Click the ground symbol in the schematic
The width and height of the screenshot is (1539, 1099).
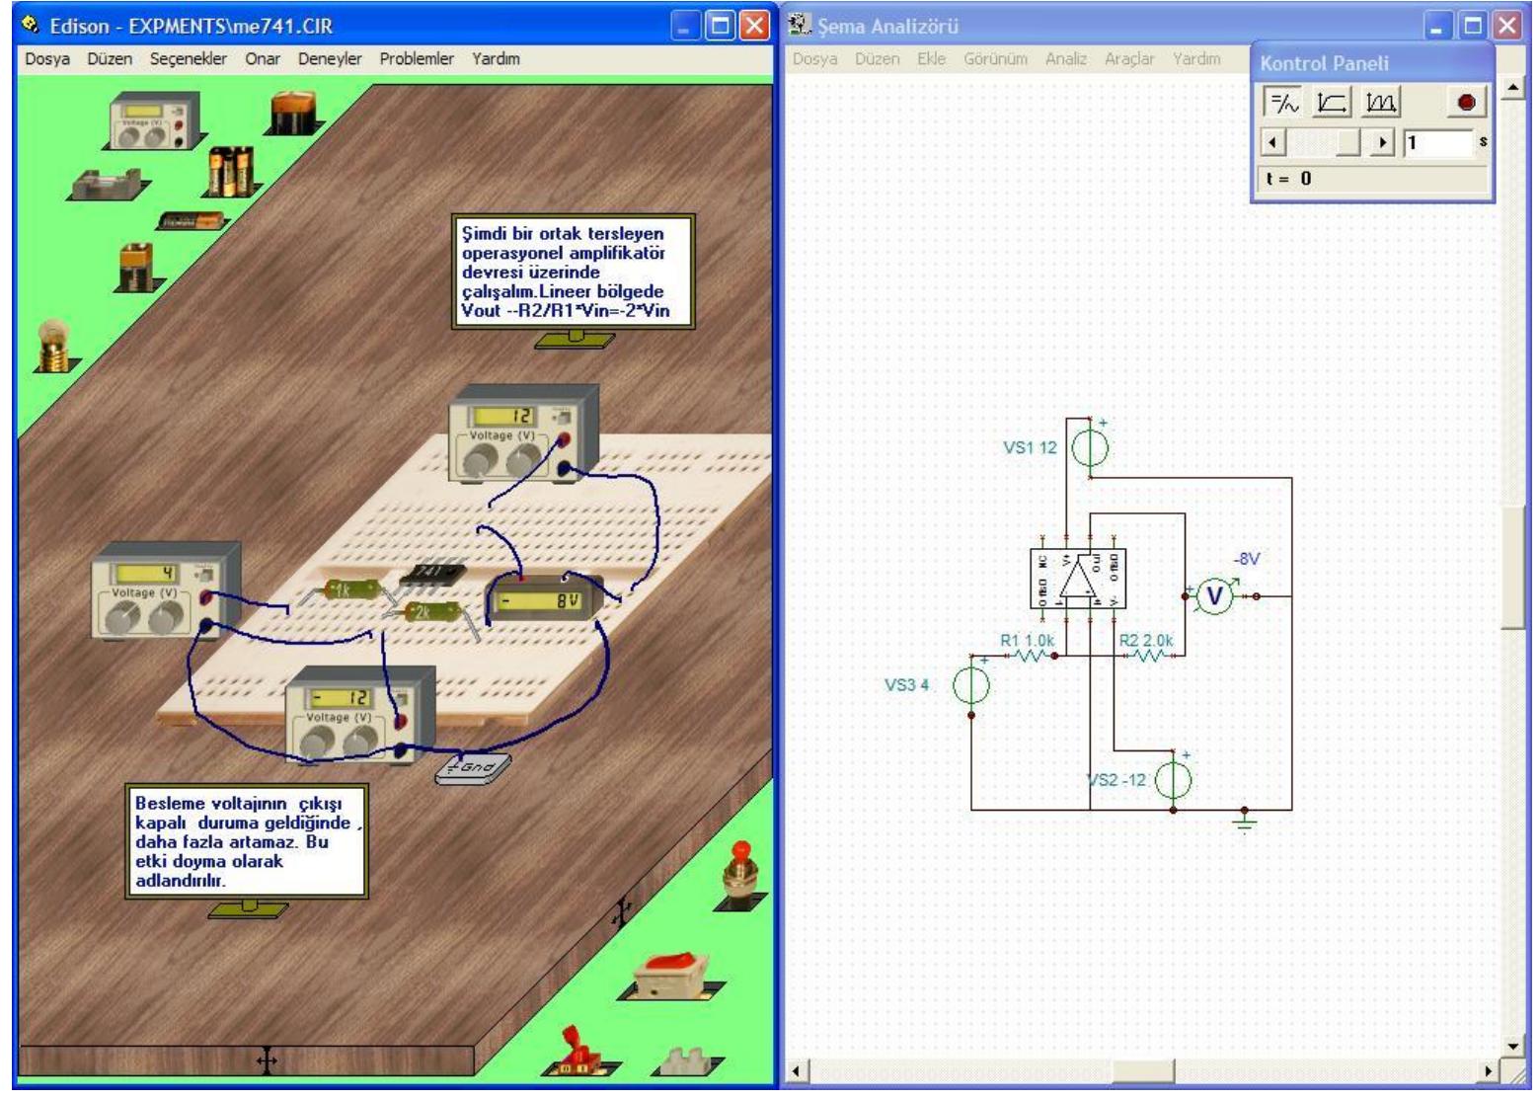pos(1245,822)
